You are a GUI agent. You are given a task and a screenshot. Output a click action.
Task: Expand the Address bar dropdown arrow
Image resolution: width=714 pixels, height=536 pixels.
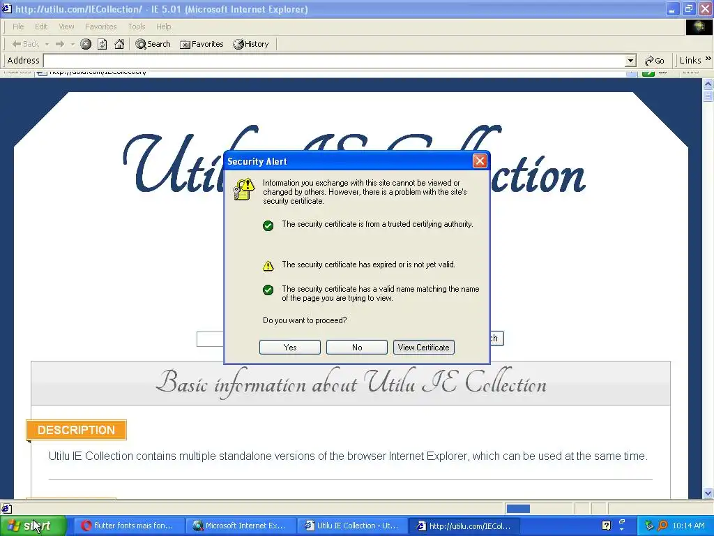click(630, 61)
